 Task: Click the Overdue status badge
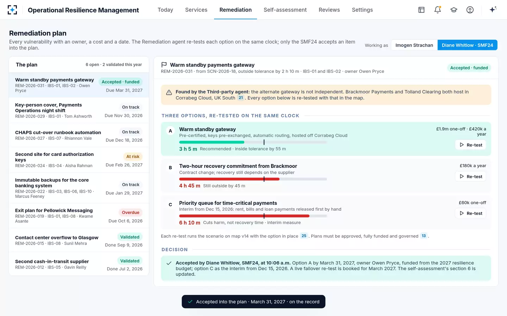(x=131, y=212)
